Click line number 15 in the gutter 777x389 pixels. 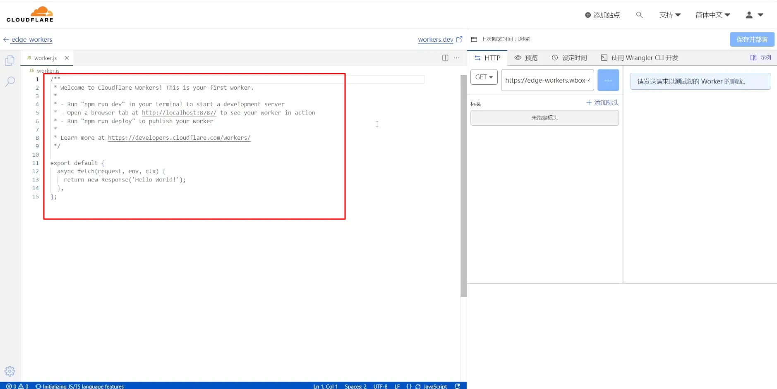(36, 197)
